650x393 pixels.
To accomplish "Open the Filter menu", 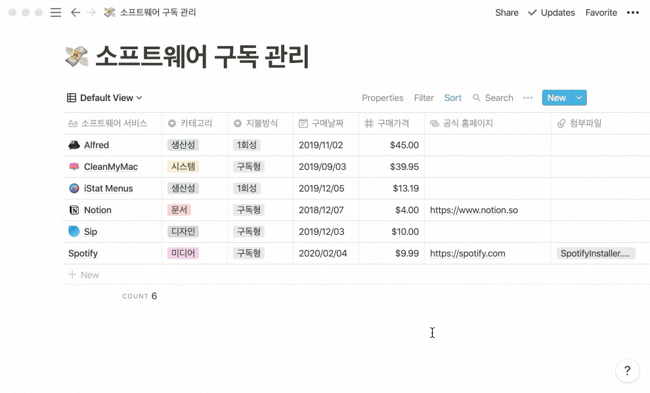I will click(423, 98).
